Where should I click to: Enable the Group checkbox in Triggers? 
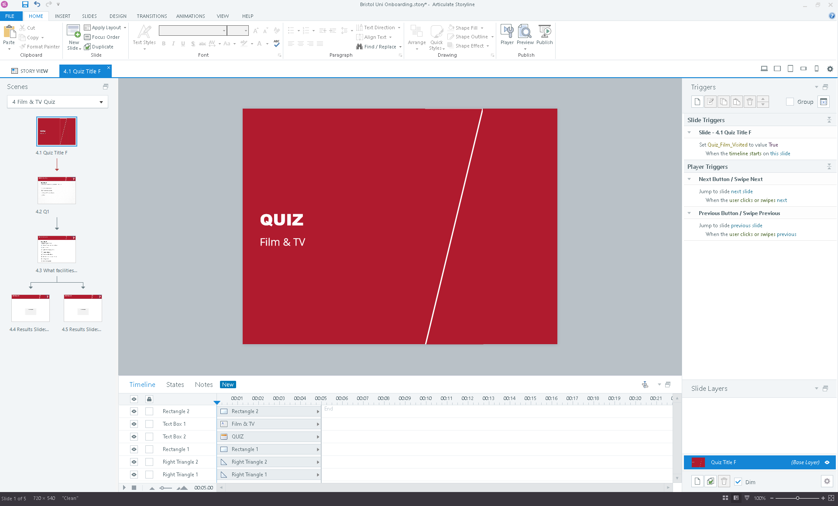click(790, 102)
